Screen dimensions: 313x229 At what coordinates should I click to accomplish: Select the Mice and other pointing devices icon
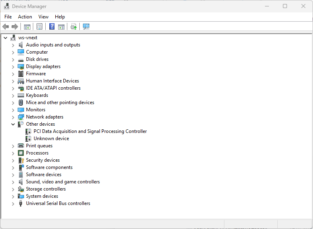click(21, 102)
